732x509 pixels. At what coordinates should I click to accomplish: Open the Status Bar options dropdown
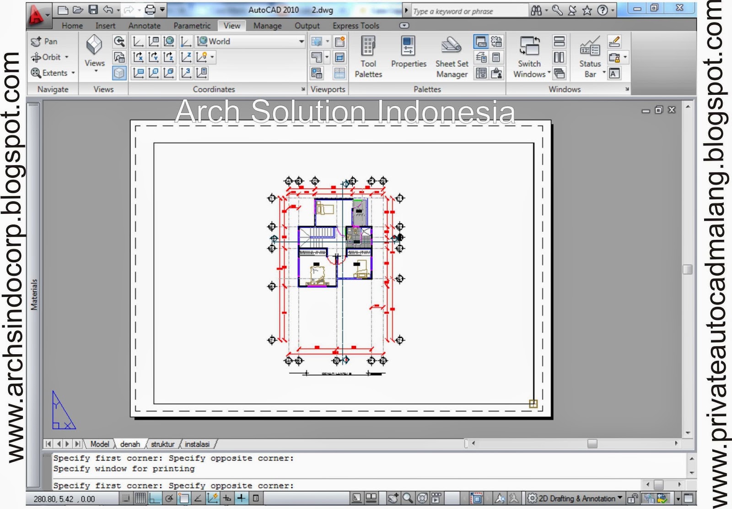604,72
